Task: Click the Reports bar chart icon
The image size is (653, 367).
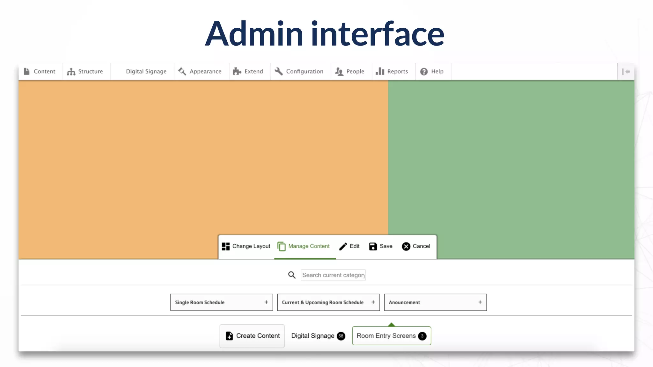Action: tap(380, 71)
